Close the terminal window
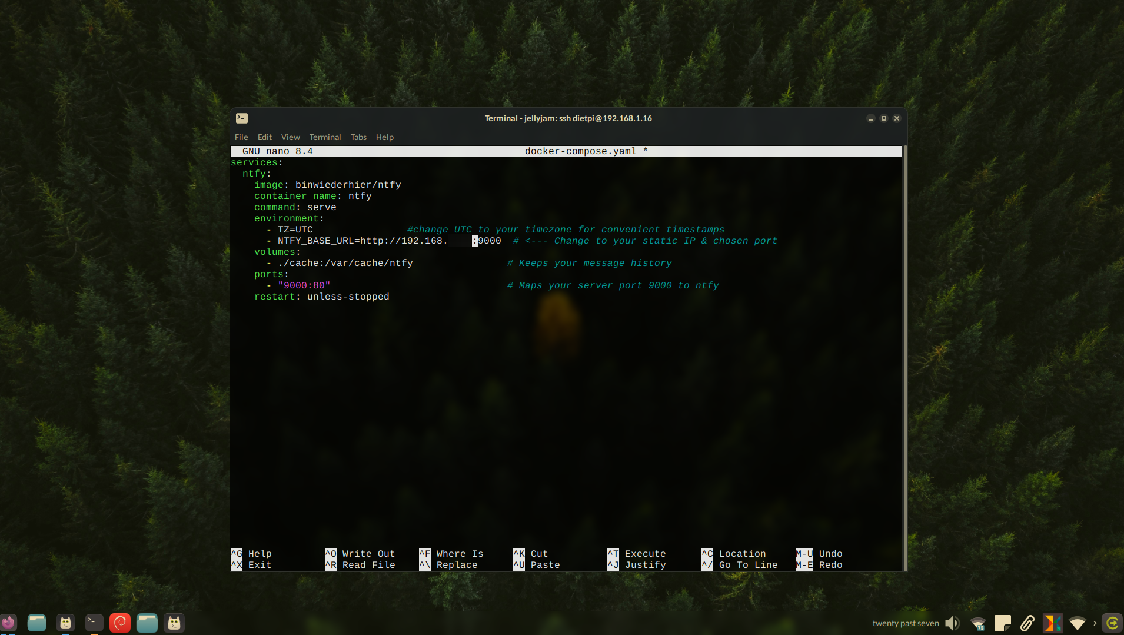This screenshot has width=1124, height=635. [x=897, y=118]
